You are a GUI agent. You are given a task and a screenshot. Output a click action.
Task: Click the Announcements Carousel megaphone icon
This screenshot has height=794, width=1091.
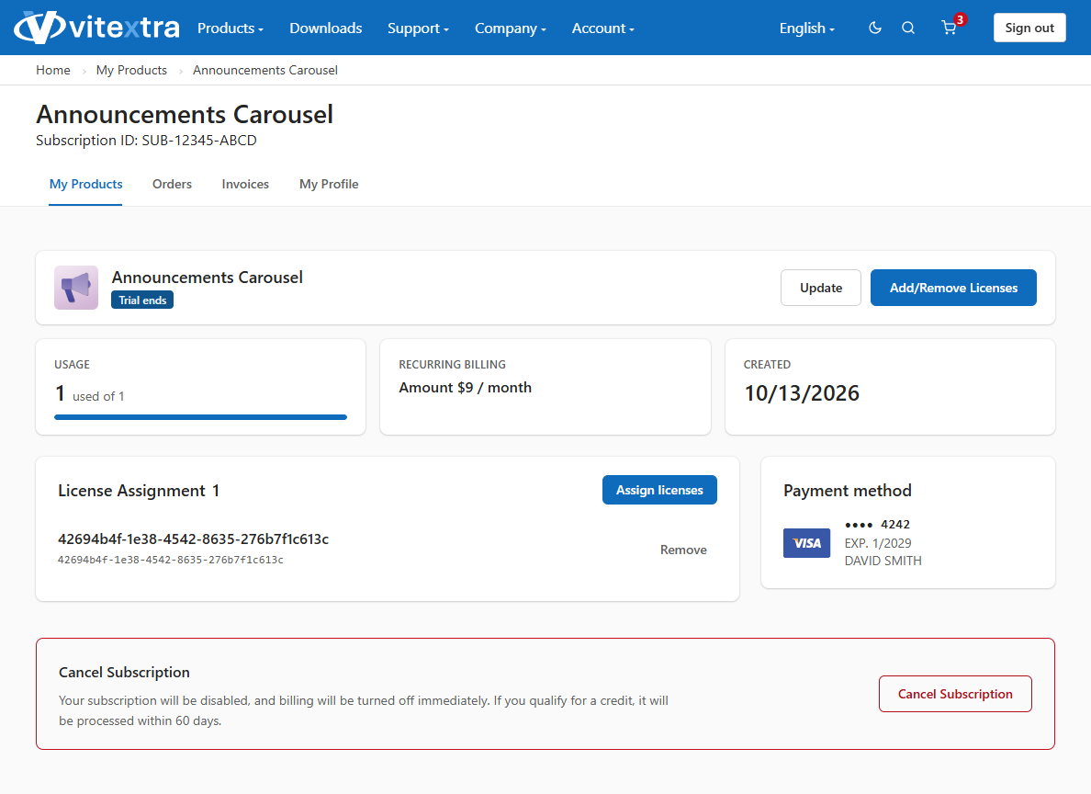click(x=76, y=288)
